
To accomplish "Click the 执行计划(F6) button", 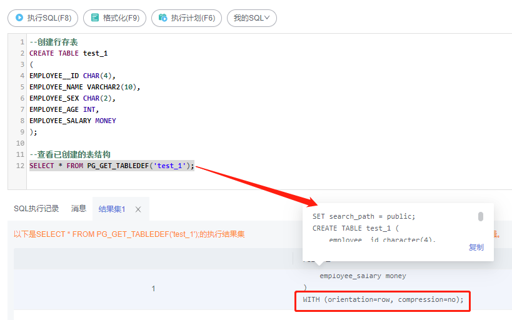I will [x=186, y=18].
